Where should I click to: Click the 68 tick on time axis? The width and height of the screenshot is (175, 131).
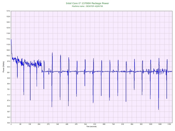[20, 124]
